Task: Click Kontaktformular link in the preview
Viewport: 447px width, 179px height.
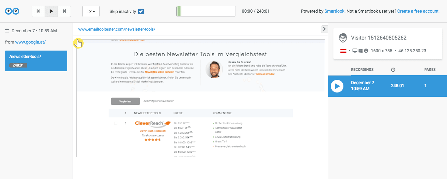Action: tap(265, 74)
